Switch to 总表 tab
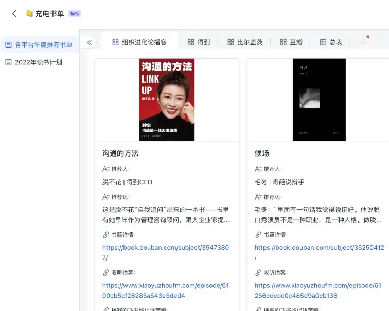The height and width of the screenshot is (311, 389). [x=331, y=42]
